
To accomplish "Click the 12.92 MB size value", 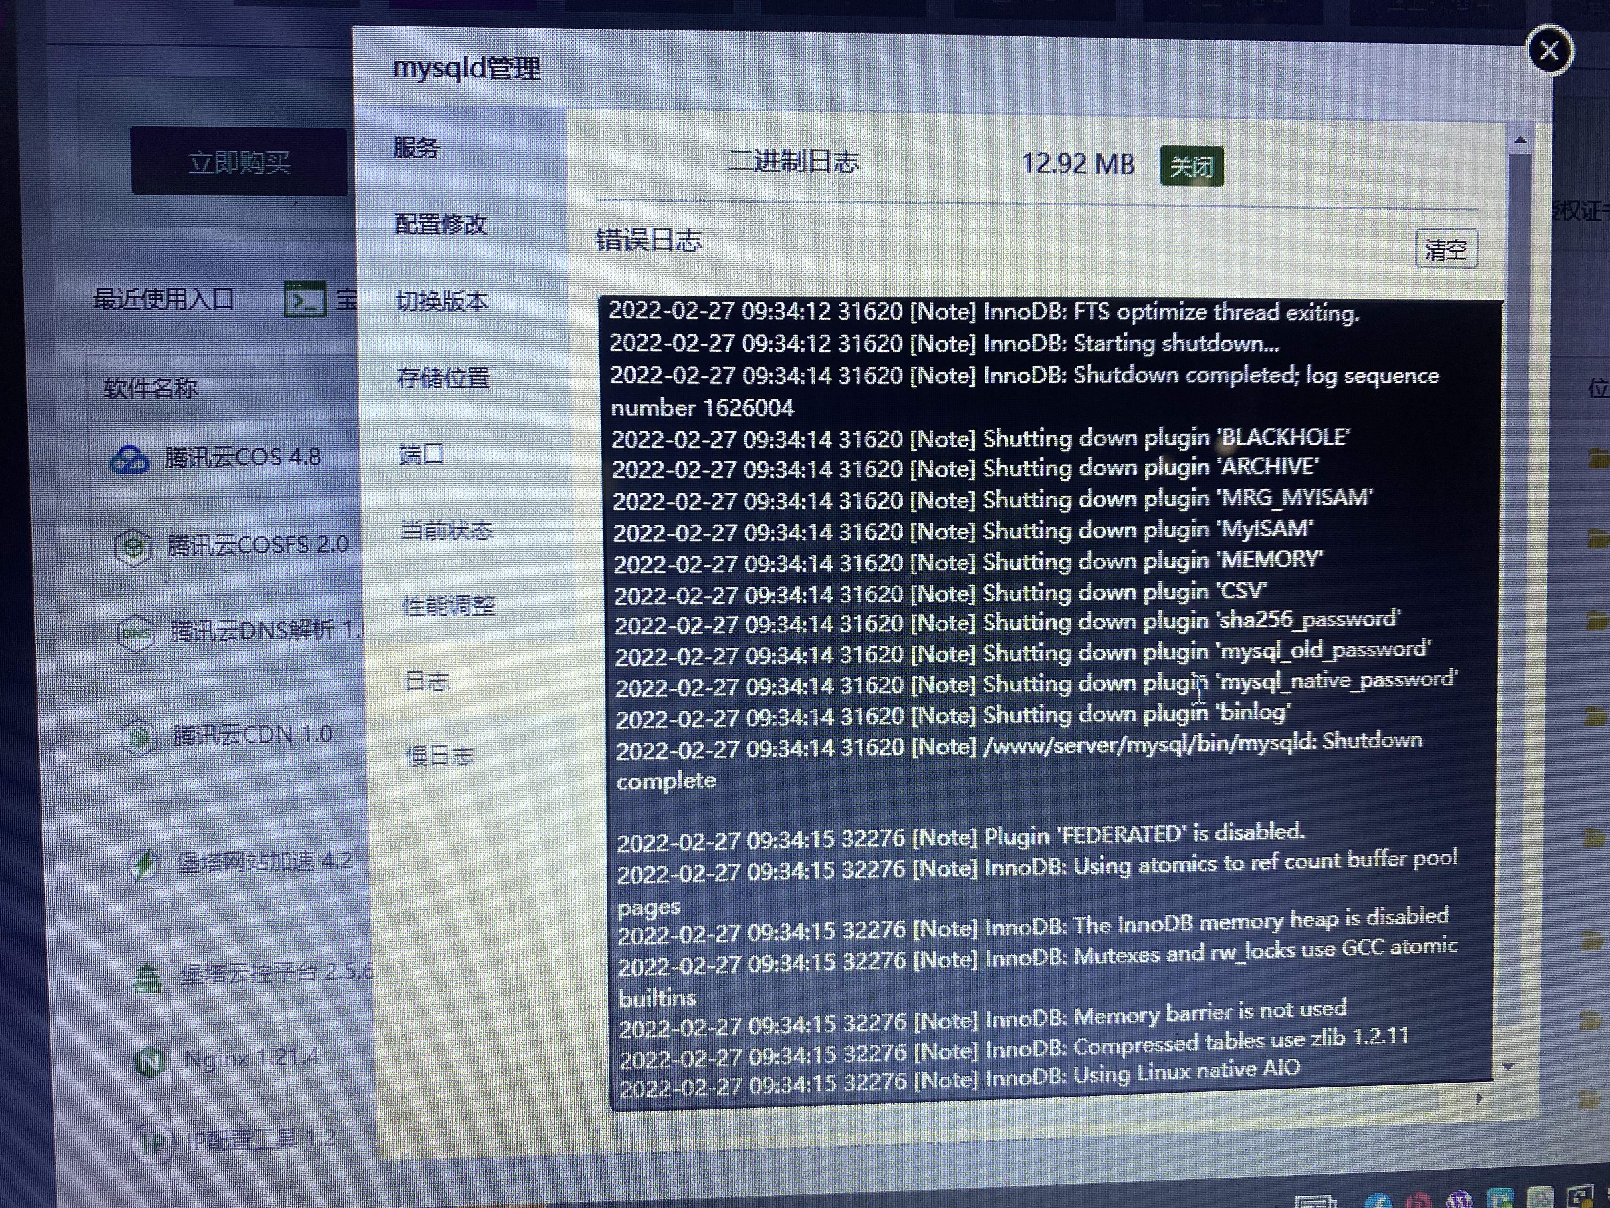I will click(1078, 164).
